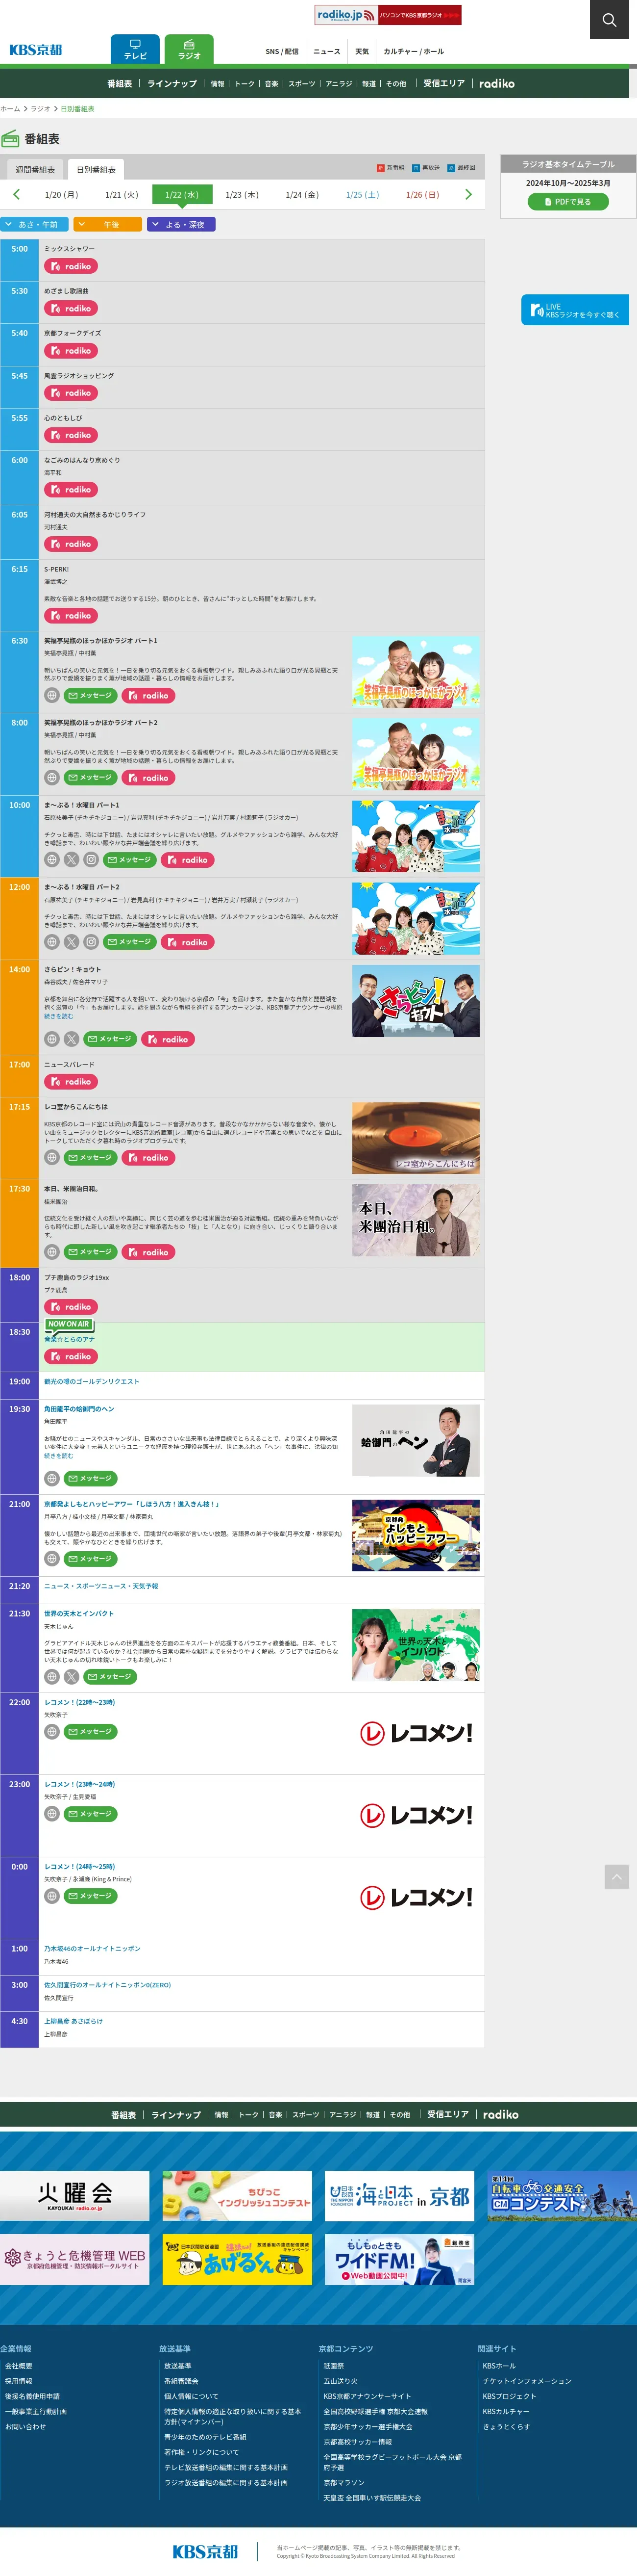Open website globe icon for さらピン!キョウト

pos(52,1040)
